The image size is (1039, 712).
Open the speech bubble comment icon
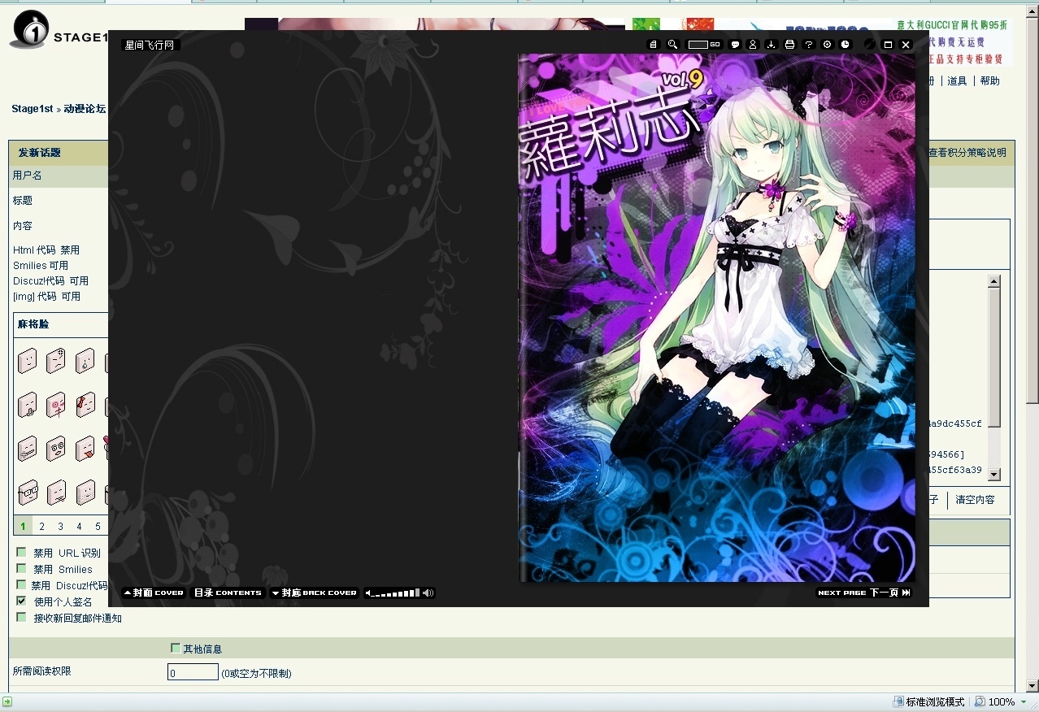pos(735,45)
